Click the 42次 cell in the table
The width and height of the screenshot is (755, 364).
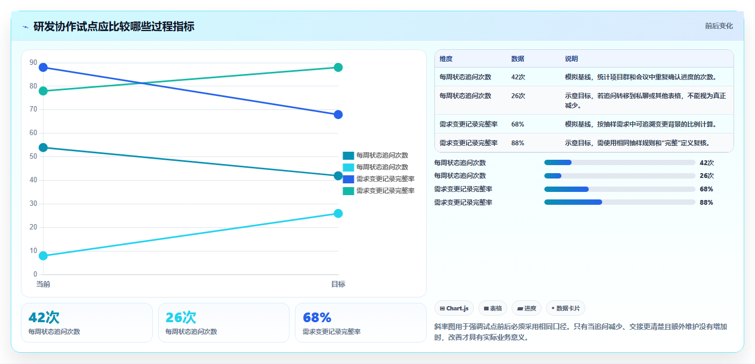[x=518, y=77]
